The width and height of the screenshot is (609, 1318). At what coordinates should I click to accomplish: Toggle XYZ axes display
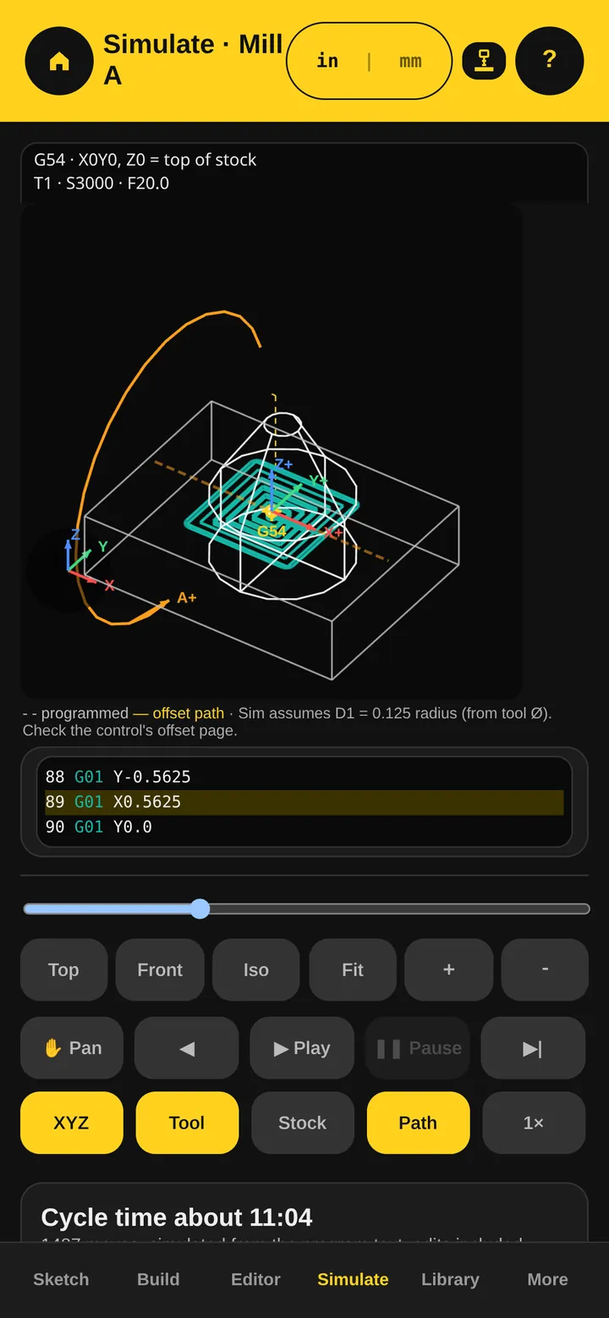pos(72,1123)
